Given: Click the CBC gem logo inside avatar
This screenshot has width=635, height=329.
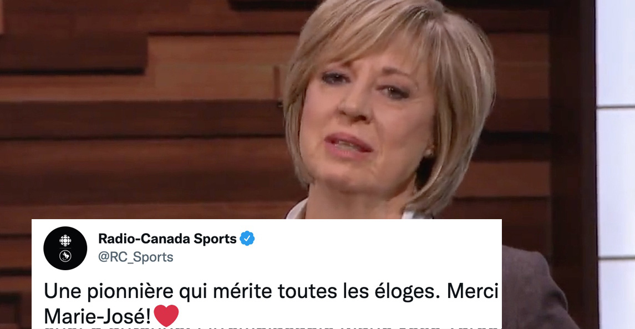Looking at the screenshot, I should 65,241.
